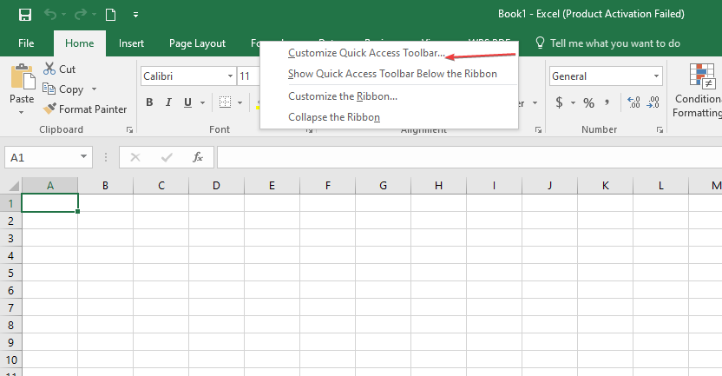Select the Format Painter brush
Screen dimensions: 722x376
pyautogui.click(x=50, y=109)
